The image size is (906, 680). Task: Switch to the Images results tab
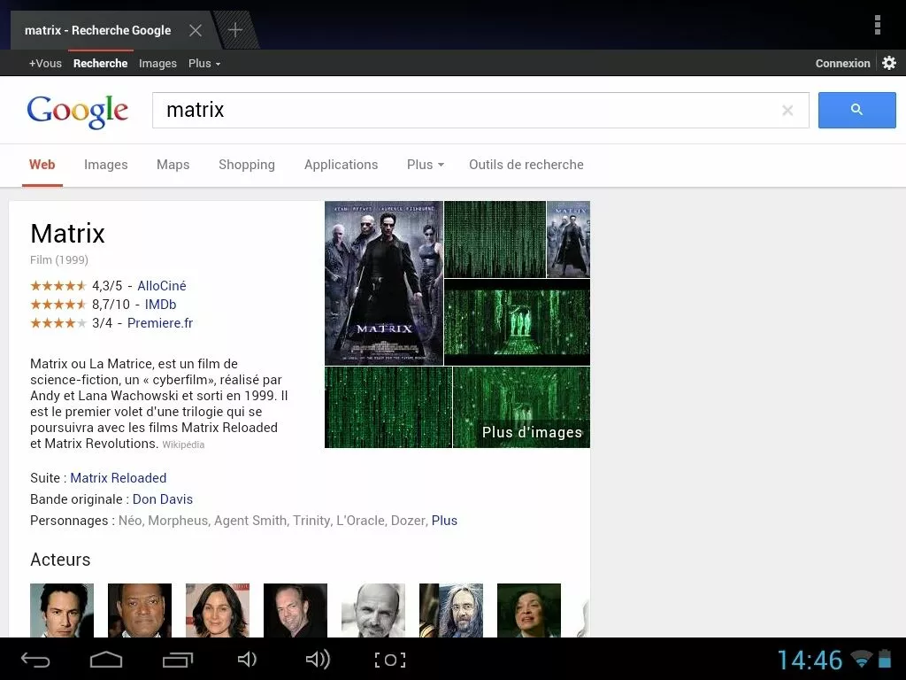tap(106, 165)
